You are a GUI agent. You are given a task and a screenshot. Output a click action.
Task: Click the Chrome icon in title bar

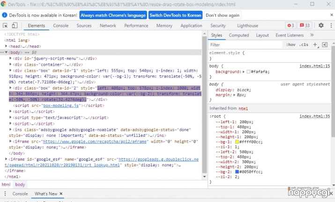3,4
